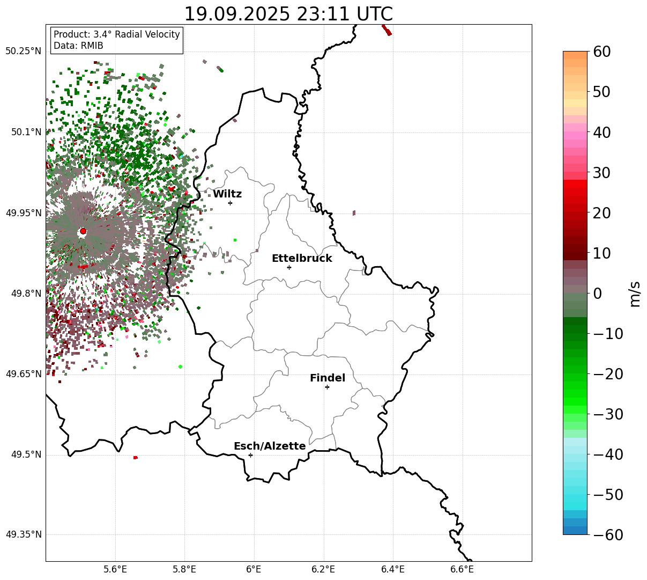Click the Wiltz station cross marker
Screen dimensions: 647x580
230,203
